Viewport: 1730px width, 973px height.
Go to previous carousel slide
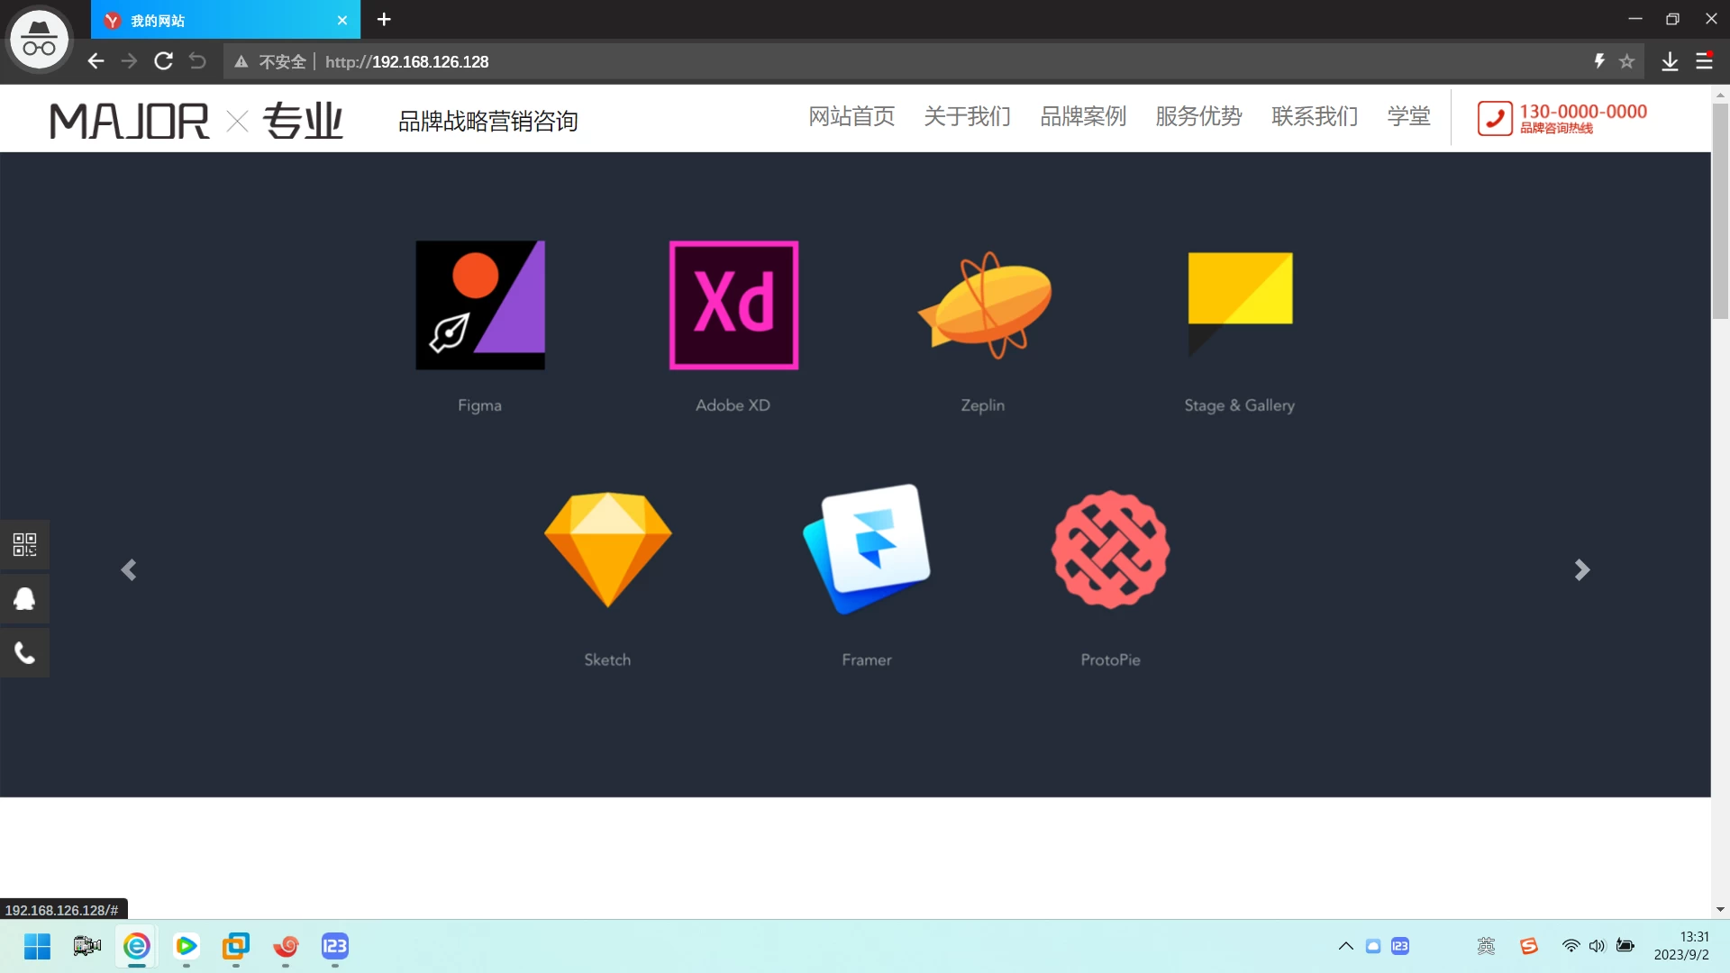point(129,569)
